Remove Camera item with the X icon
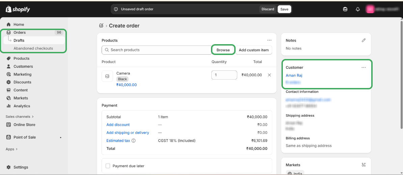 point(269,75)
